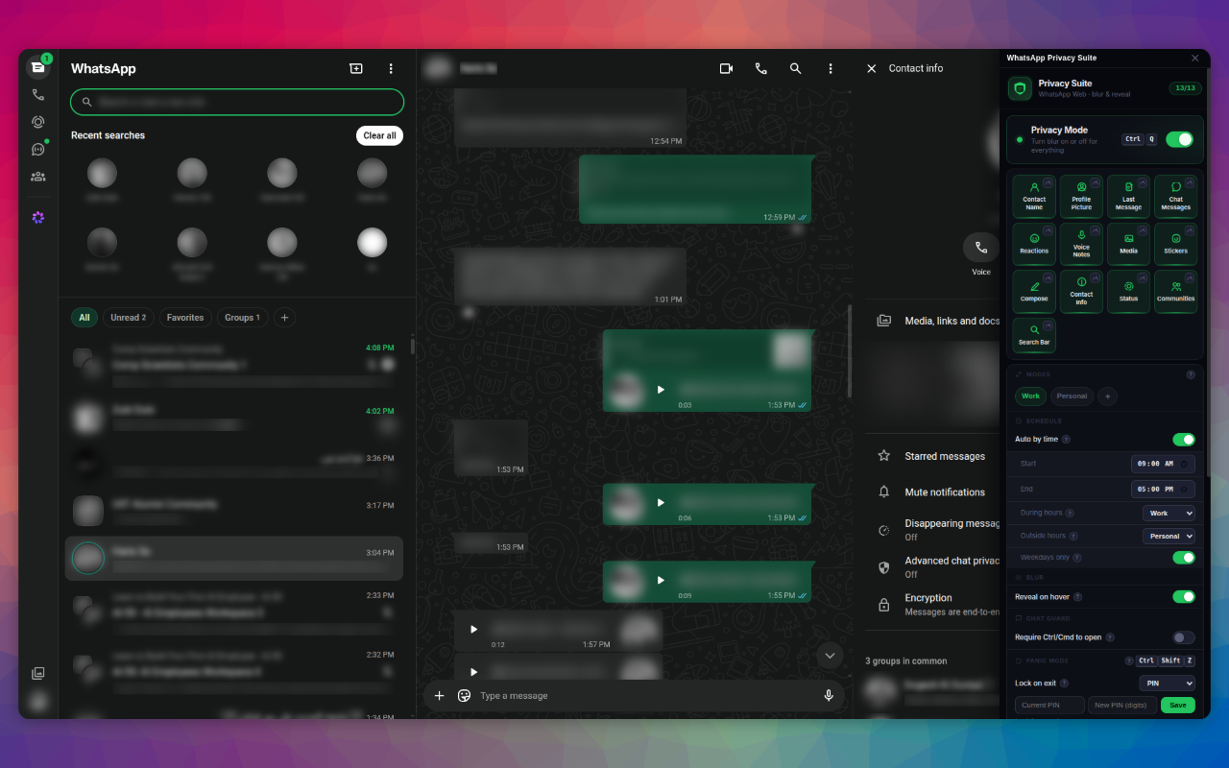Image resolution: width=1229 pixels, height=768 pixels.
Task: Click the Current PIN input field
Action: click(1049, 705)
